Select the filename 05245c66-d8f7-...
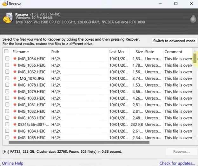The image size is (198, 166). pos(33,124)
